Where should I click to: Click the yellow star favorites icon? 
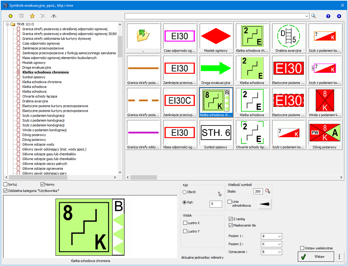point(32,16)
